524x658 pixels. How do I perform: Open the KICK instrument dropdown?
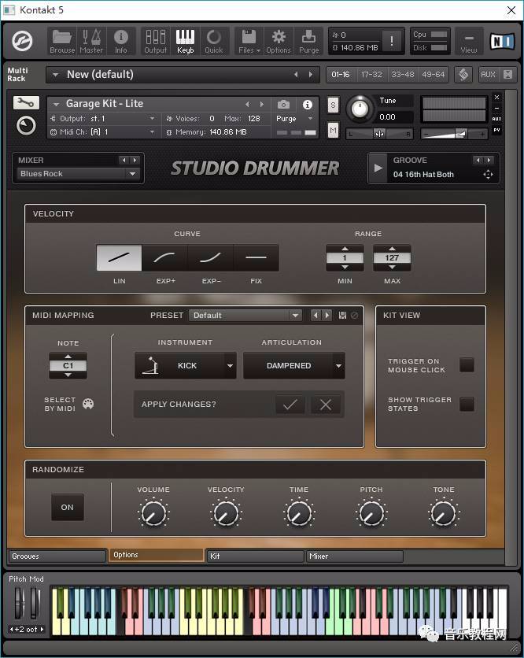point(186,365)
